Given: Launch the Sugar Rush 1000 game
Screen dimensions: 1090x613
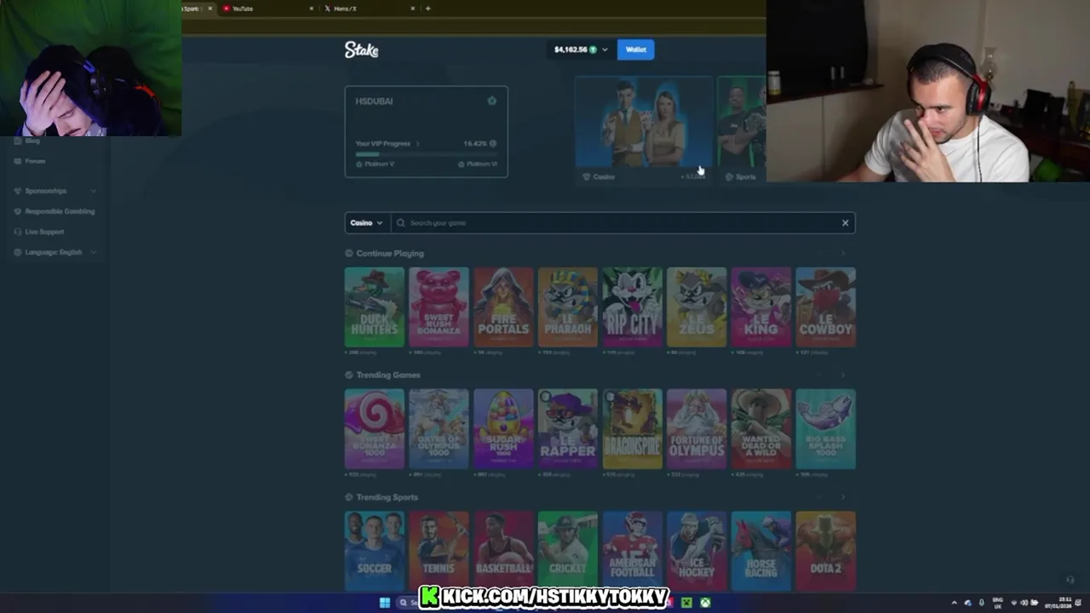Looking at the screenshot, I should [x=503, y=428].
